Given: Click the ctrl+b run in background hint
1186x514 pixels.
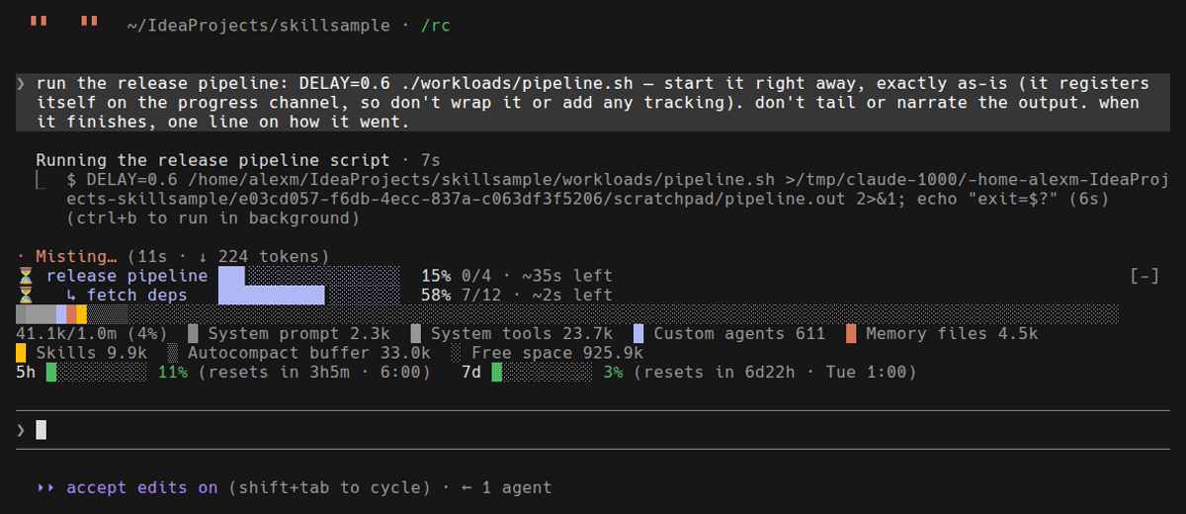Looking at the screenshot, I should [x=212, y=218].
